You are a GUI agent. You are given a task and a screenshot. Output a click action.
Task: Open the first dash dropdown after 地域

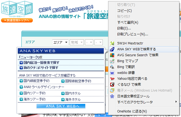(89, 42)
